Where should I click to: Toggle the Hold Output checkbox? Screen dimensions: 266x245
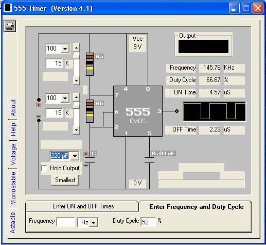click(44, 168)
